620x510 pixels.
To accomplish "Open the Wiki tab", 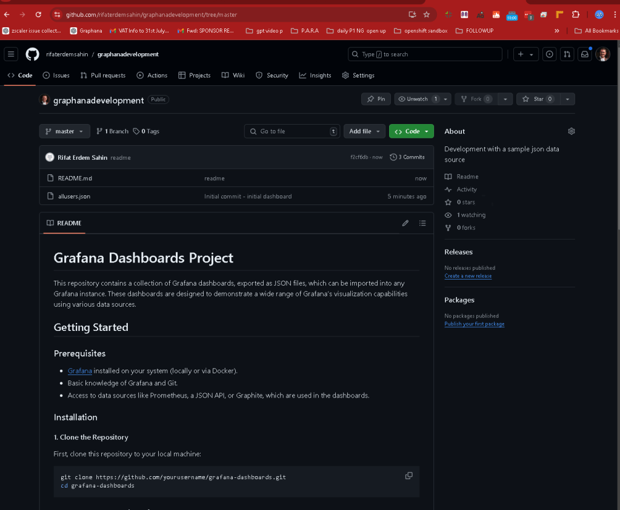I will pyautogui.click(x=233, y=76).
